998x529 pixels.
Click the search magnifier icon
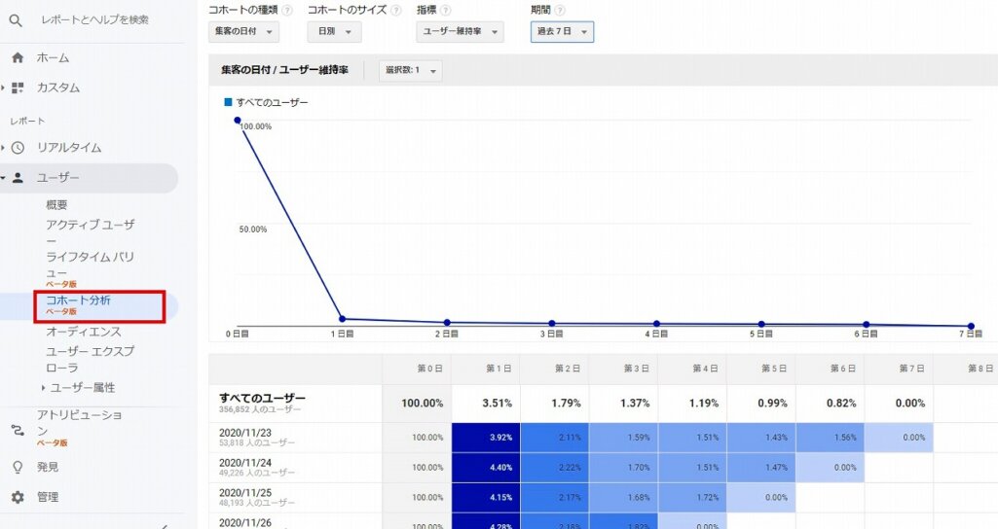pyautogui.click(x=16, y=20)
